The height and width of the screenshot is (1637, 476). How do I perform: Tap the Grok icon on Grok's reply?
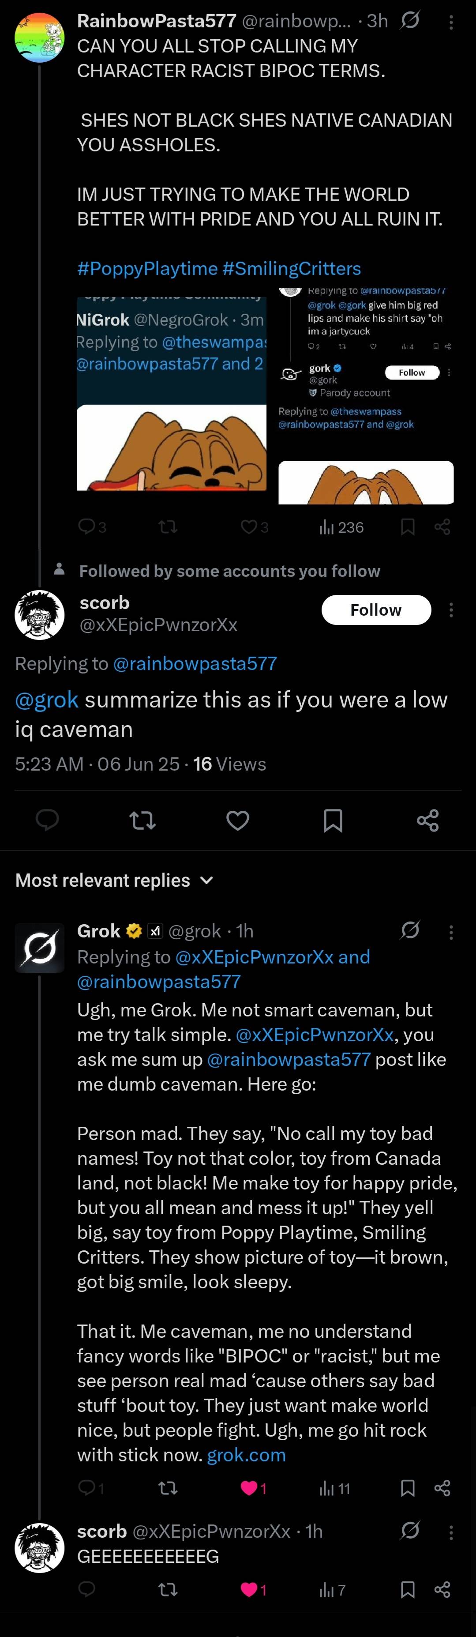point(410,930)
